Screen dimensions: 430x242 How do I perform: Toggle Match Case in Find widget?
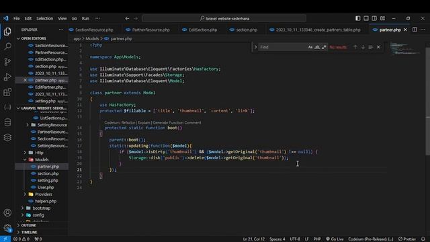coord(310,47)
